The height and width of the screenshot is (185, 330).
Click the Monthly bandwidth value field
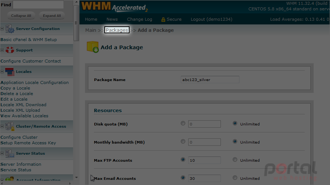pyautogui.click(x=205, y=142)
